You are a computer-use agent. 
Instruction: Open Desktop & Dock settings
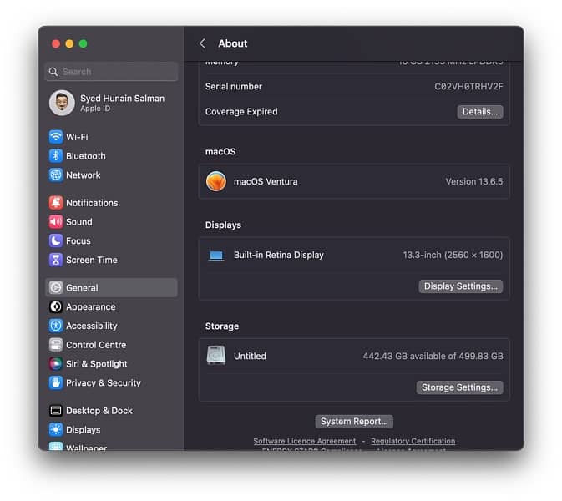99,411
